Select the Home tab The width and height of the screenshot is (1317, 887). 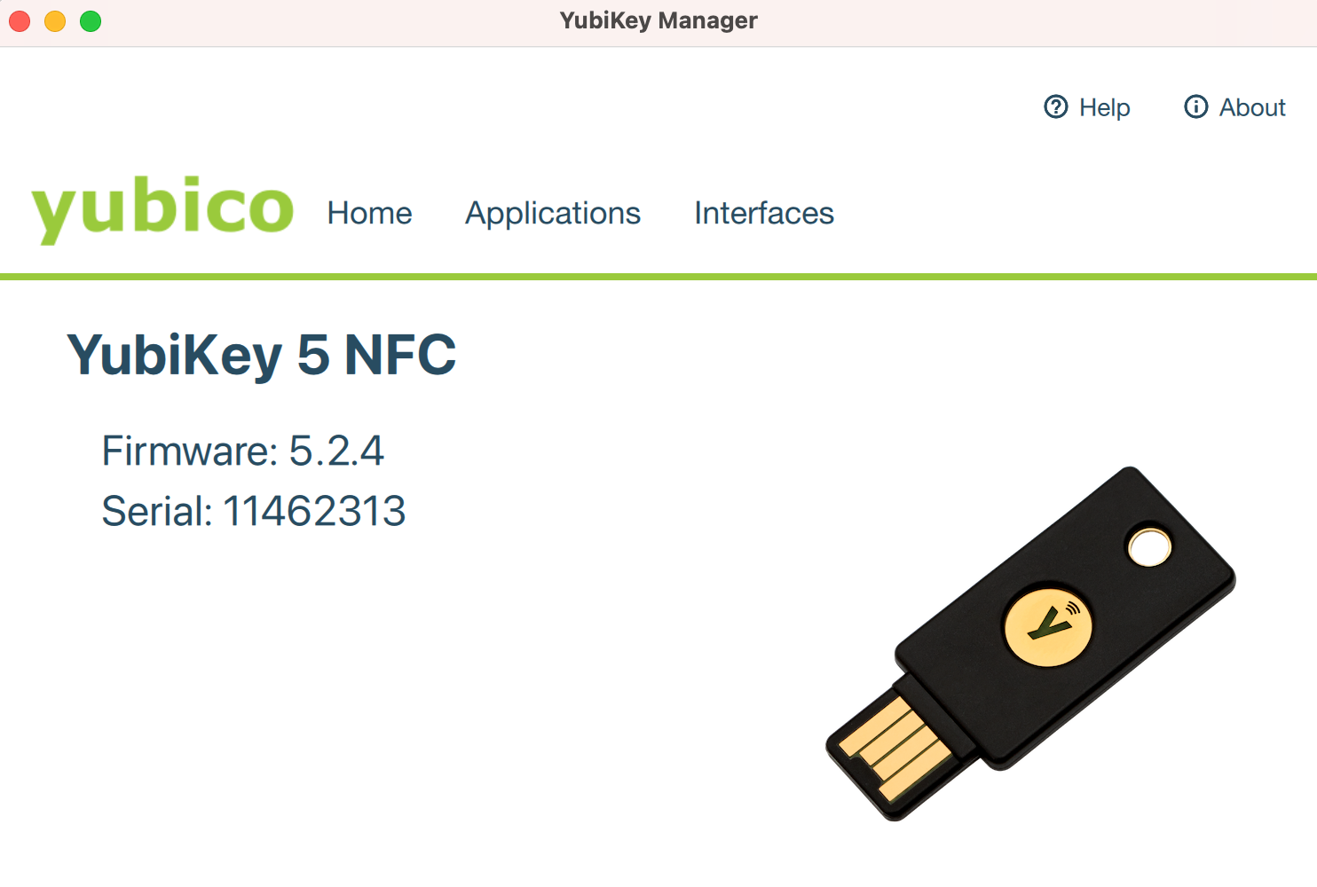[x=369, y=213]
